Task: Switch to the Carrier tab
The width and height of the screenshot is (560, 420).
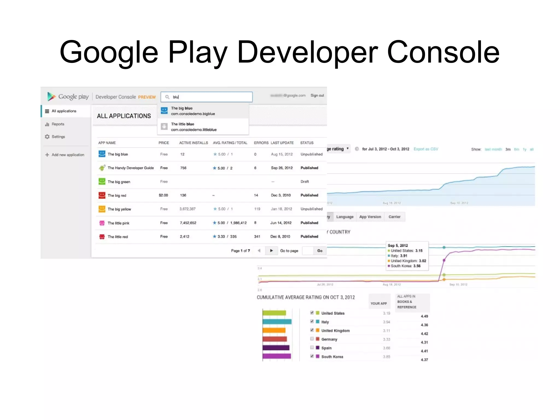Action: pos(394,217)
